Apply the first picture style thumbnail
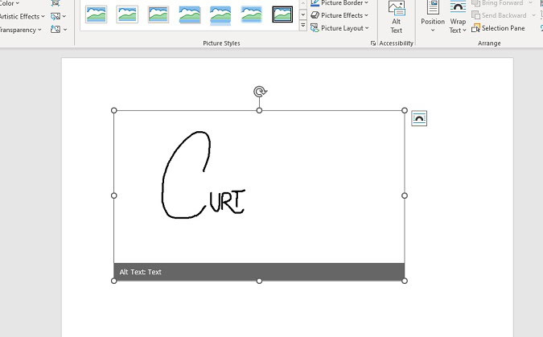 (97, 14)
